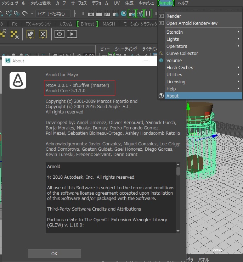Open the メッシュ表示 menu

pyautogui.click(x=40, y=3)
